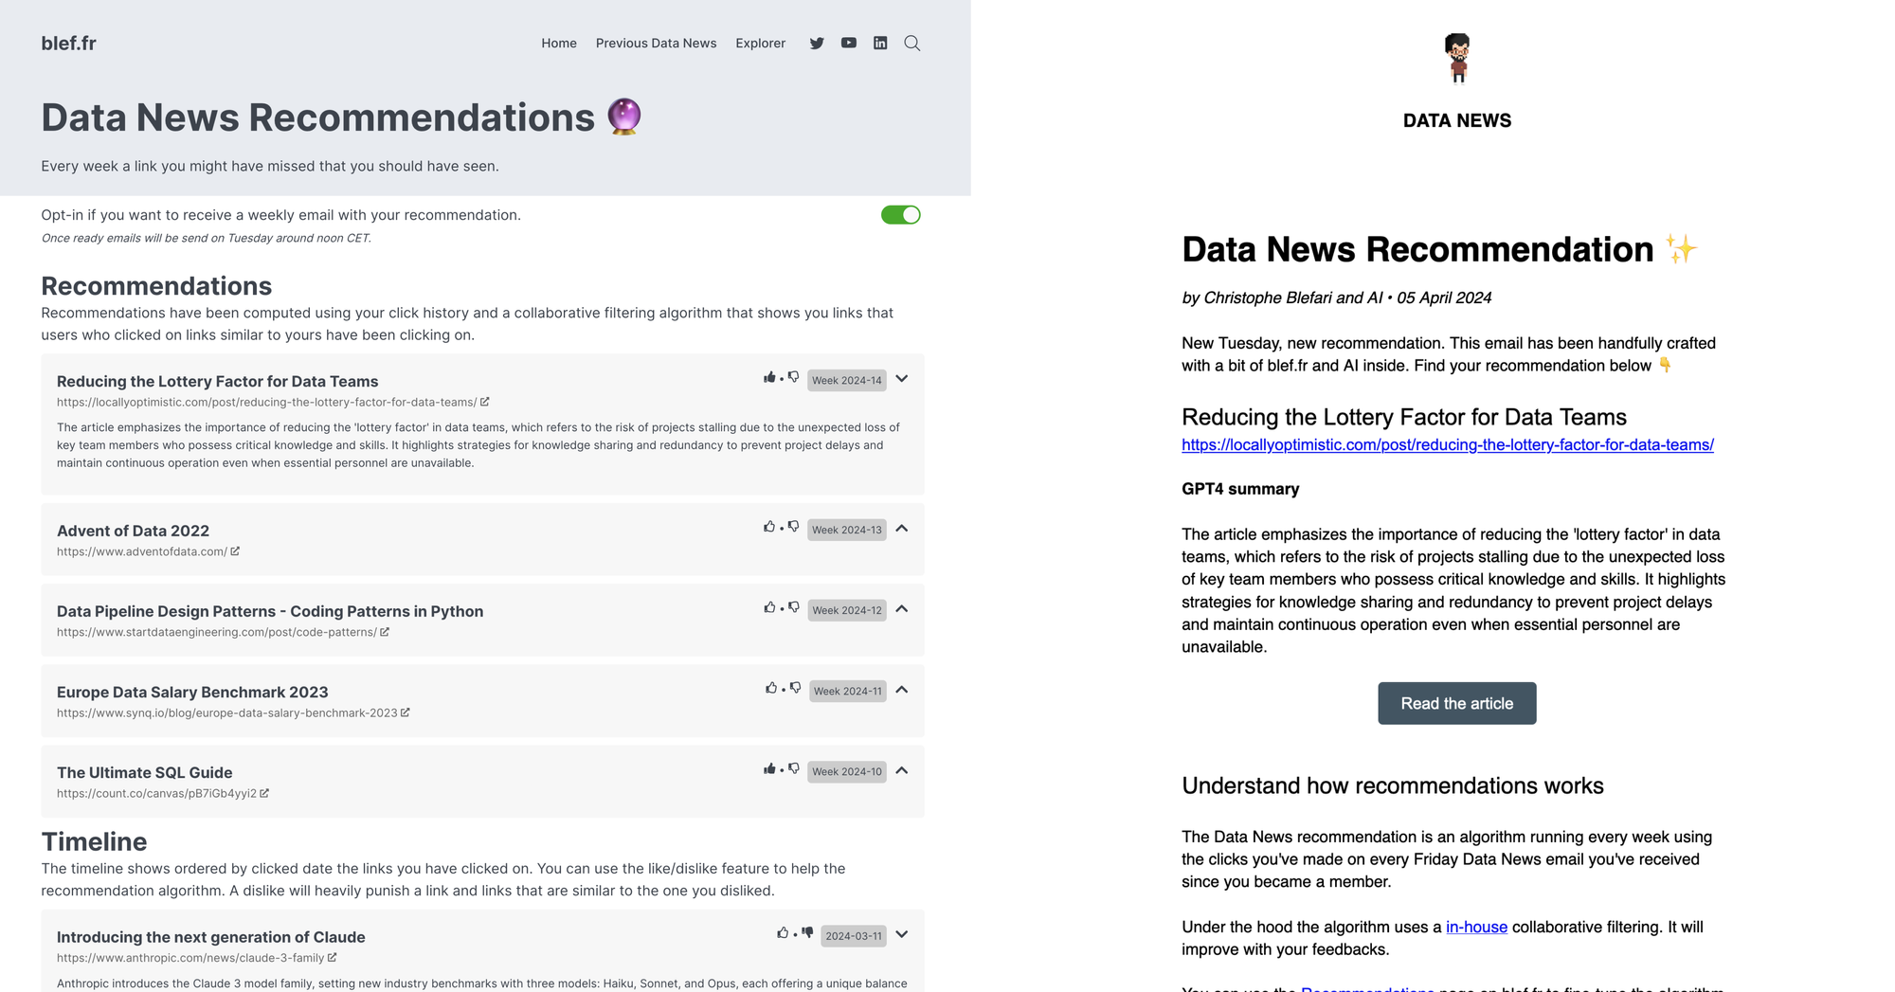The width and height of the screenshot is (1895, 992).
Task: Open Previous Data News page
Action: [656, 44]
